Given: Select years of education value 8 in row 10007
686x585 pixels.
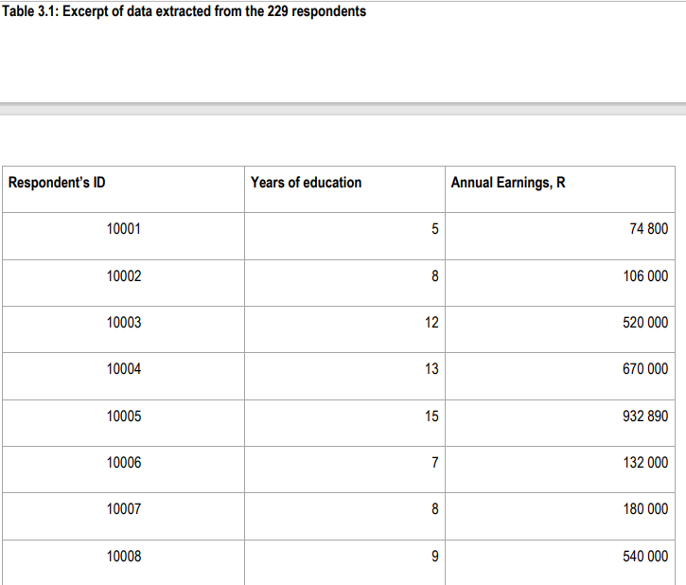Looking at the screenshot, I should 435,509.
